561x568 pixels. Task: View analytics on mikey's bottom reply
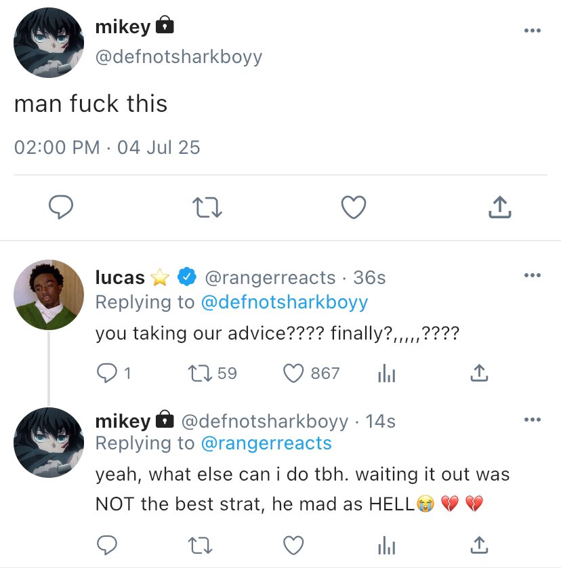[x=386, y=544]
